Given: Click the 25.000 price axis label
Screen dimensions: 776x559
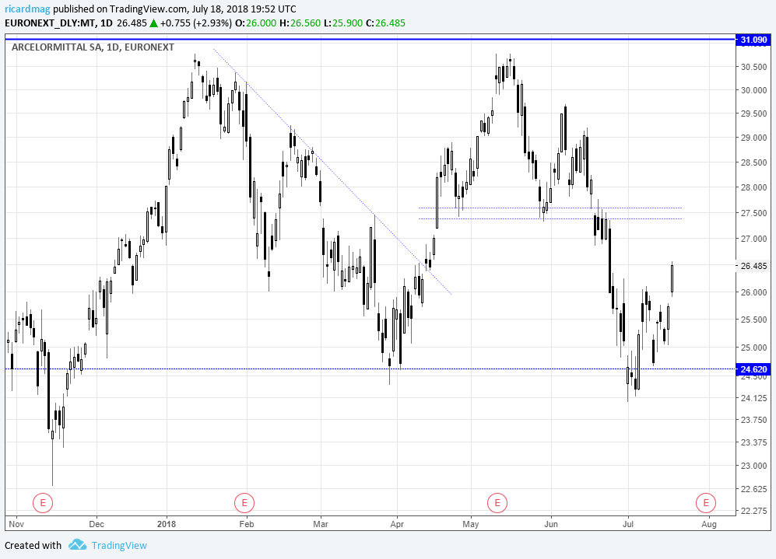Looking at the screenshot, I should pos(753,348).
